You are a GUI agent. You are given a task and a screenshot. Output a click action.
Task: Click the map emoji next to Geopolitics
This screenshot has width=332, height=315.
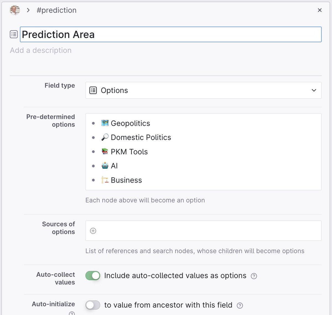(x=105, y=123)
